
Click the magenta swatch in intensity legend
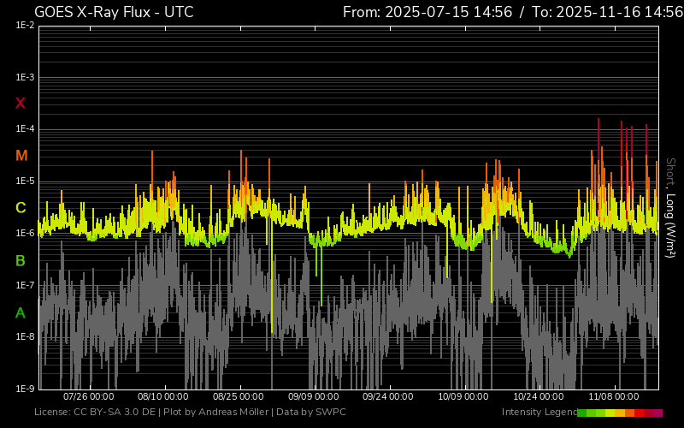click(657, 413)
